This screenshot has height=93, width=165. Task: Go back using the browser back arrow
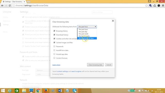2,5
